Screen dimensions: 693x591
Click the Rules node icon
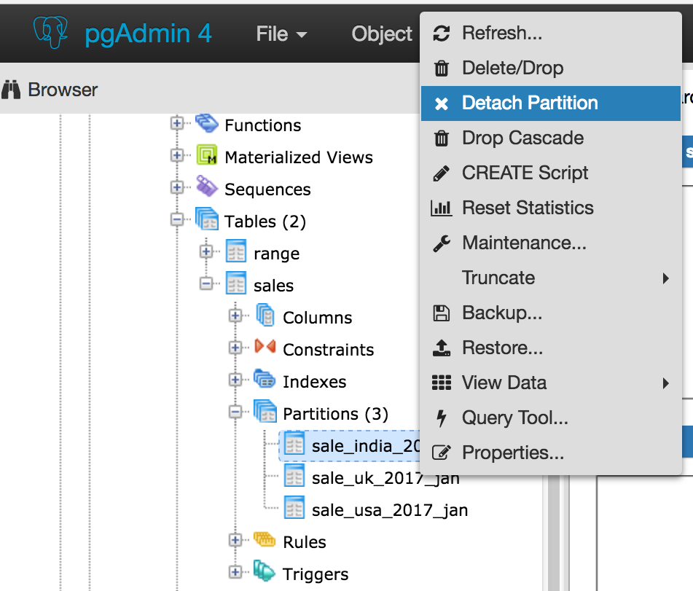pyautogui.click(x=265, y=541)
